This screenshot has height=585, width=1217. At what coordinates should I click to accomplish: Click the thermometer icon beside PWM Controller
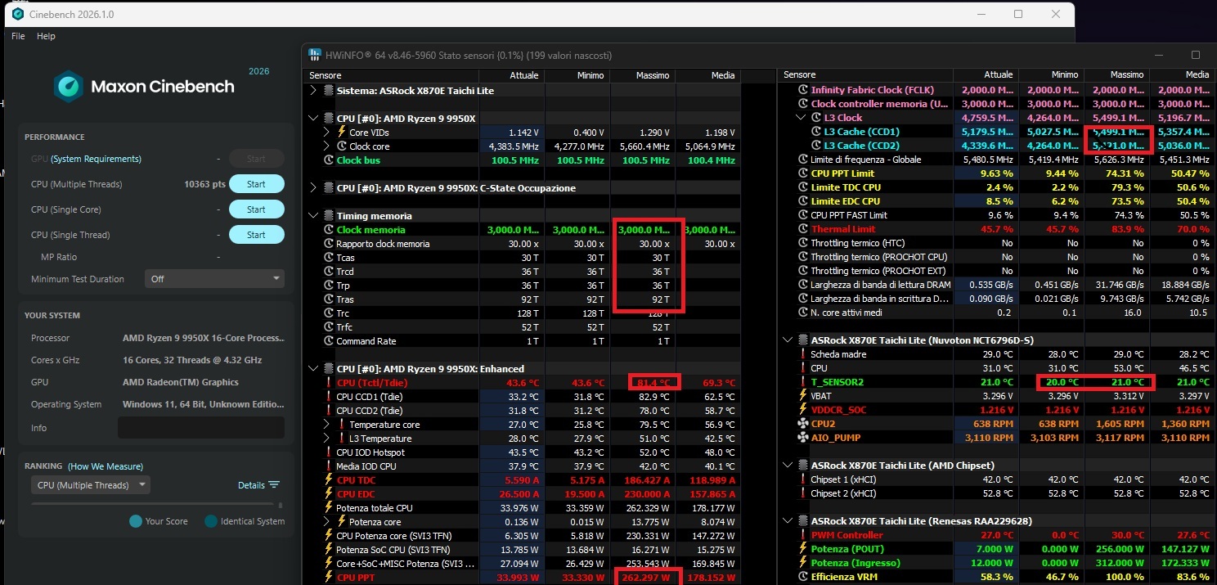802,535
